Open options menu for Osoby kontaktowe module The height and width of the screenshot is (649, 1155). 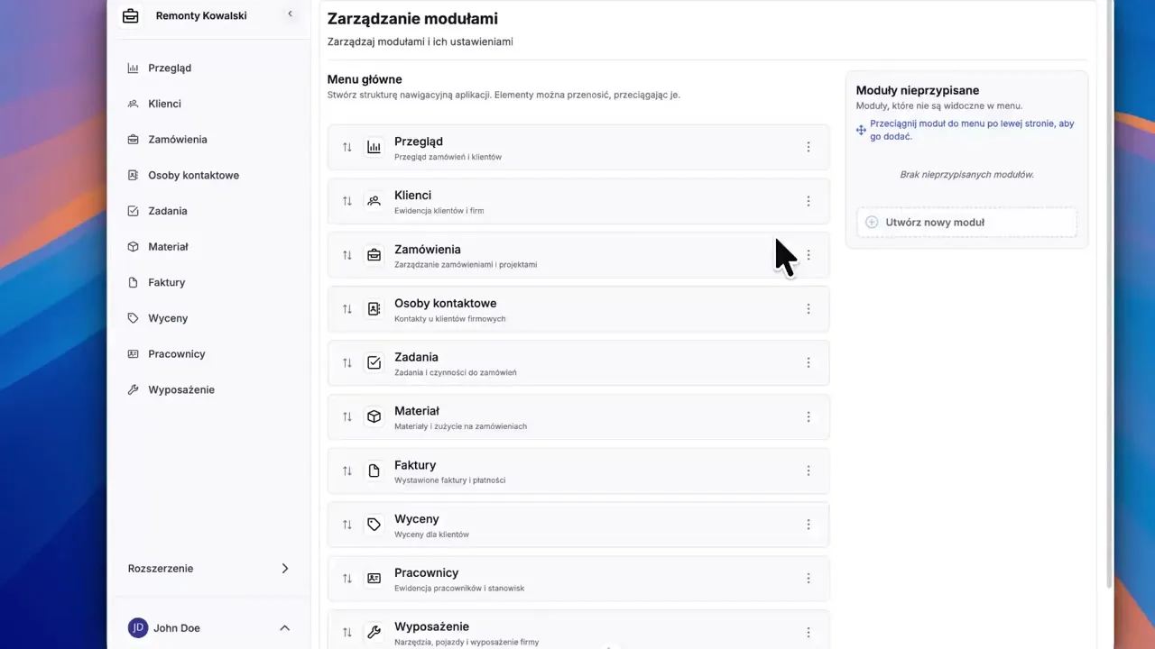(808, 309)
